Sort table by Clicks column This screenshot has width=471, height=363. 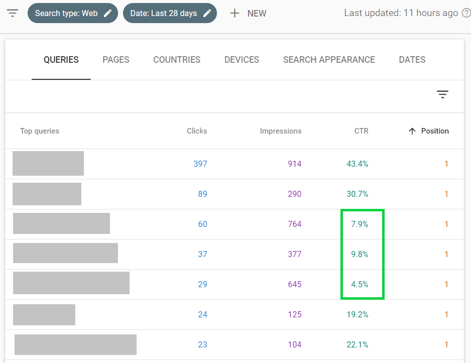click(197, 131)
